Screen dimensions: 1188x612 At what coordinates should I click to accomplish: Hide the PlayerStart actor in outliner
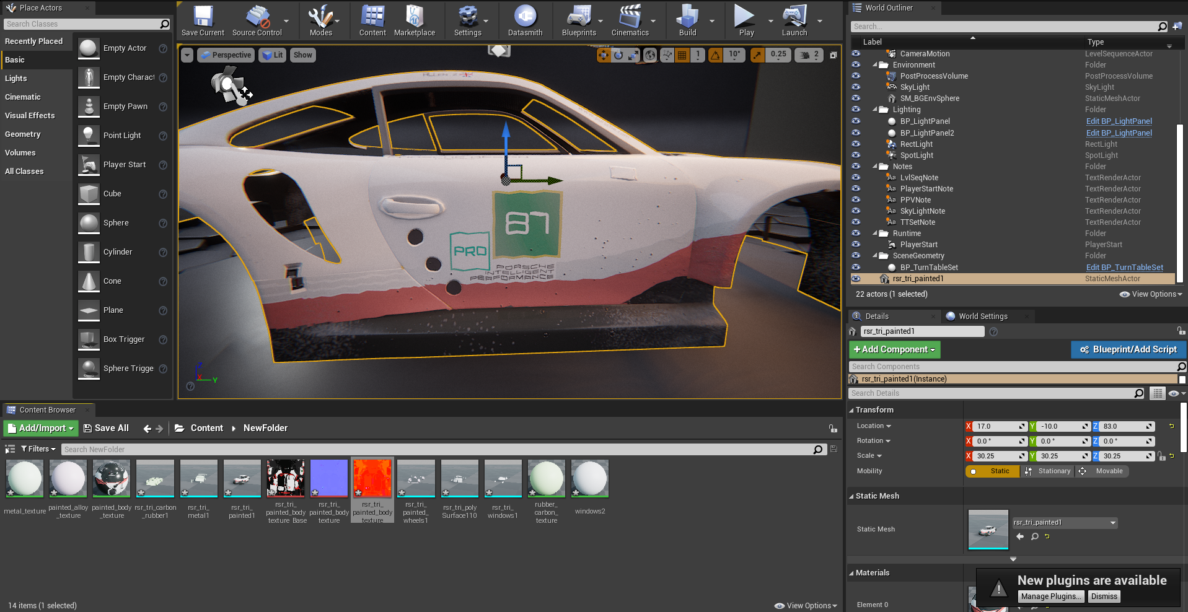[856, 245]
